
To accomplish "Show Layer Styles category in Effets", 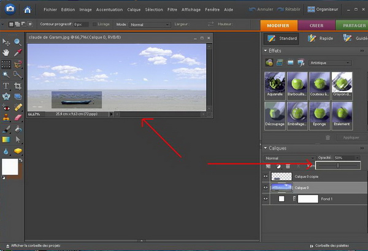I will coord(280,63).
